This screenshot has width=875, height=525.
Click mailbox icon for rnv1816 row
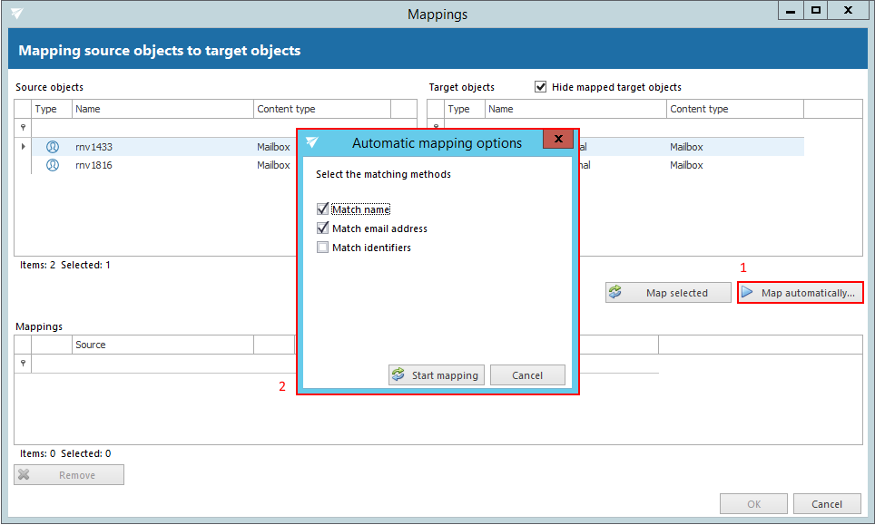[53, 165]
